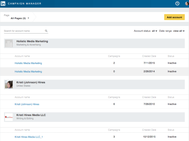189x141 pixels.
Task: Click the 7/26/2010 created date
Action: tap(149, 104)
